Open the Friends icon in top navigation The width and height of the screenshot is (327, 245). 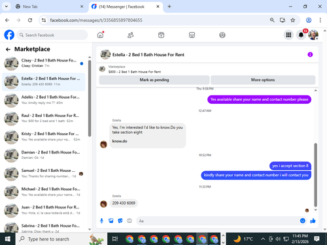coord(131,35)
